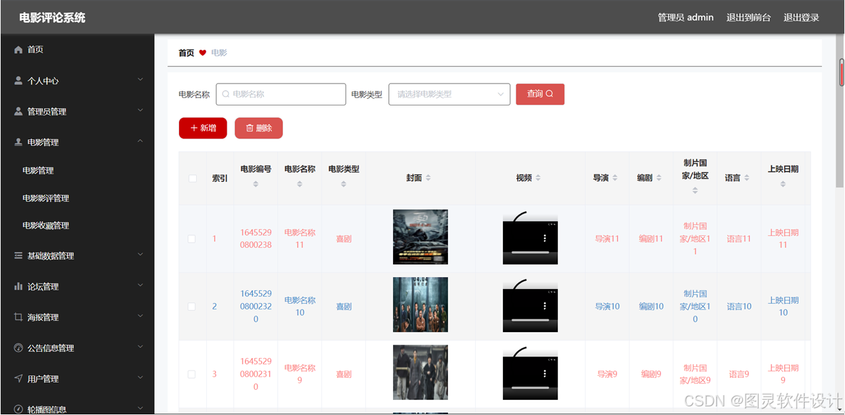Check the row checkbox for 电影名称11
This screenshot has width=845, height=415.
192,239
